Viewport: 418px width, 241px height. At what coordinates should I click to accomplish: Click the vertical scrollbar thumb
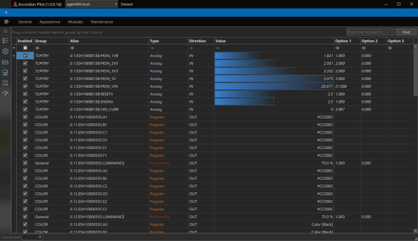[x=415, y=72]
